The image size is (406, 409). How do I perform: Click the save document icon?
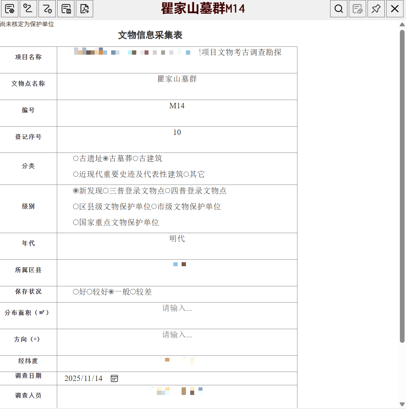tap(66, 9)
